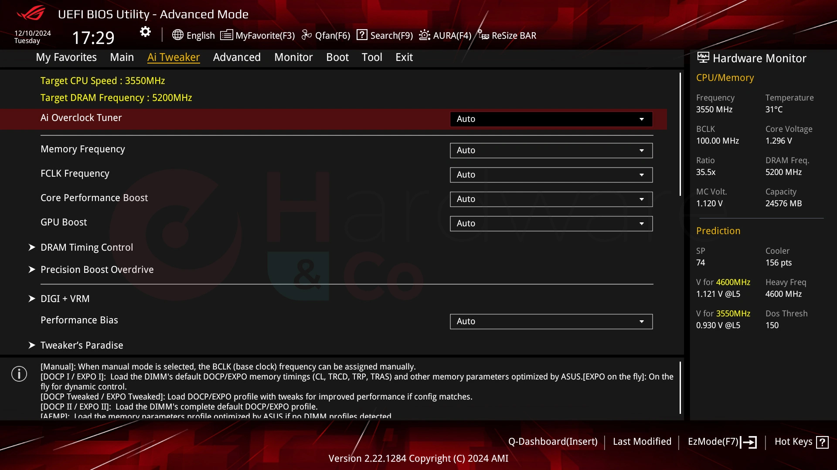Expand Precision Boost Overdrive settings

[x=97, y=269]
